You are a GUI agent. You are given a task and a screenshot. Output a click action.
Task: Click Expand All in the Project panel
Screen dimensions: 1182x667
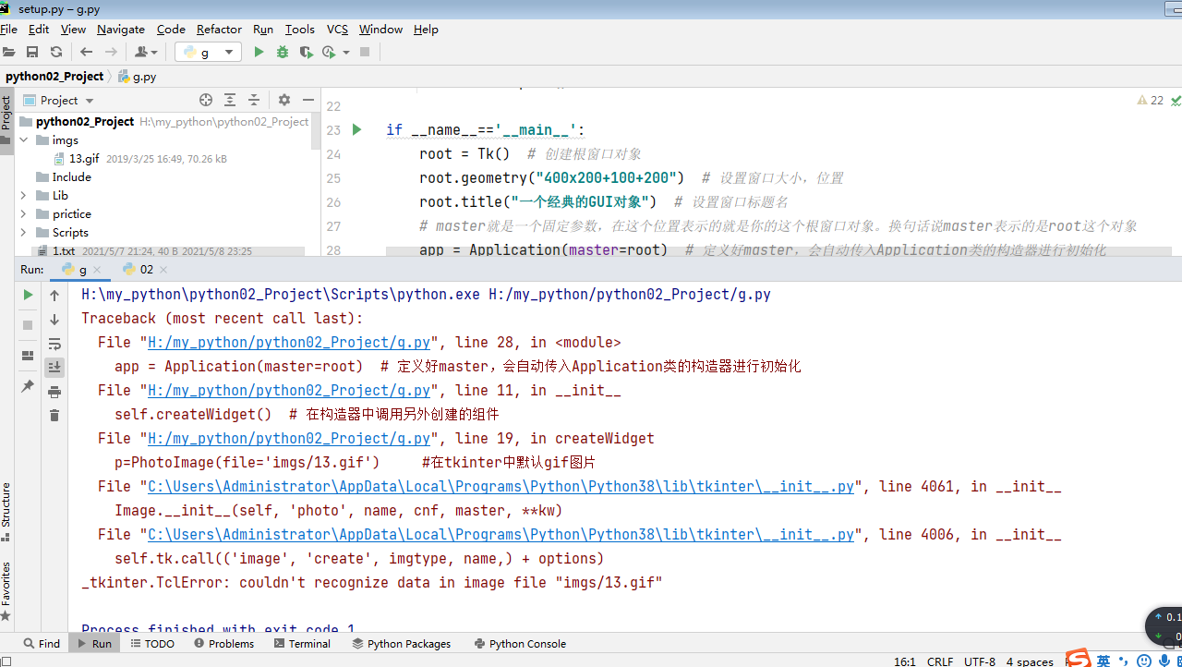coord(230,100)
